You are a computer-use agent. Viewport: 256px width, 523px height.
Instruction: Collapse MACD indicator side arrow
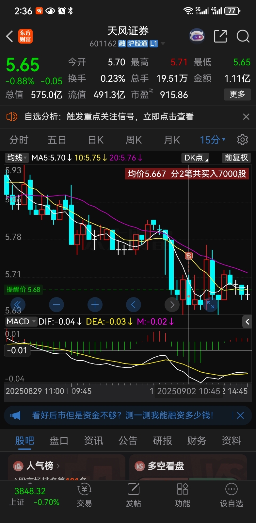click(247, 322)
